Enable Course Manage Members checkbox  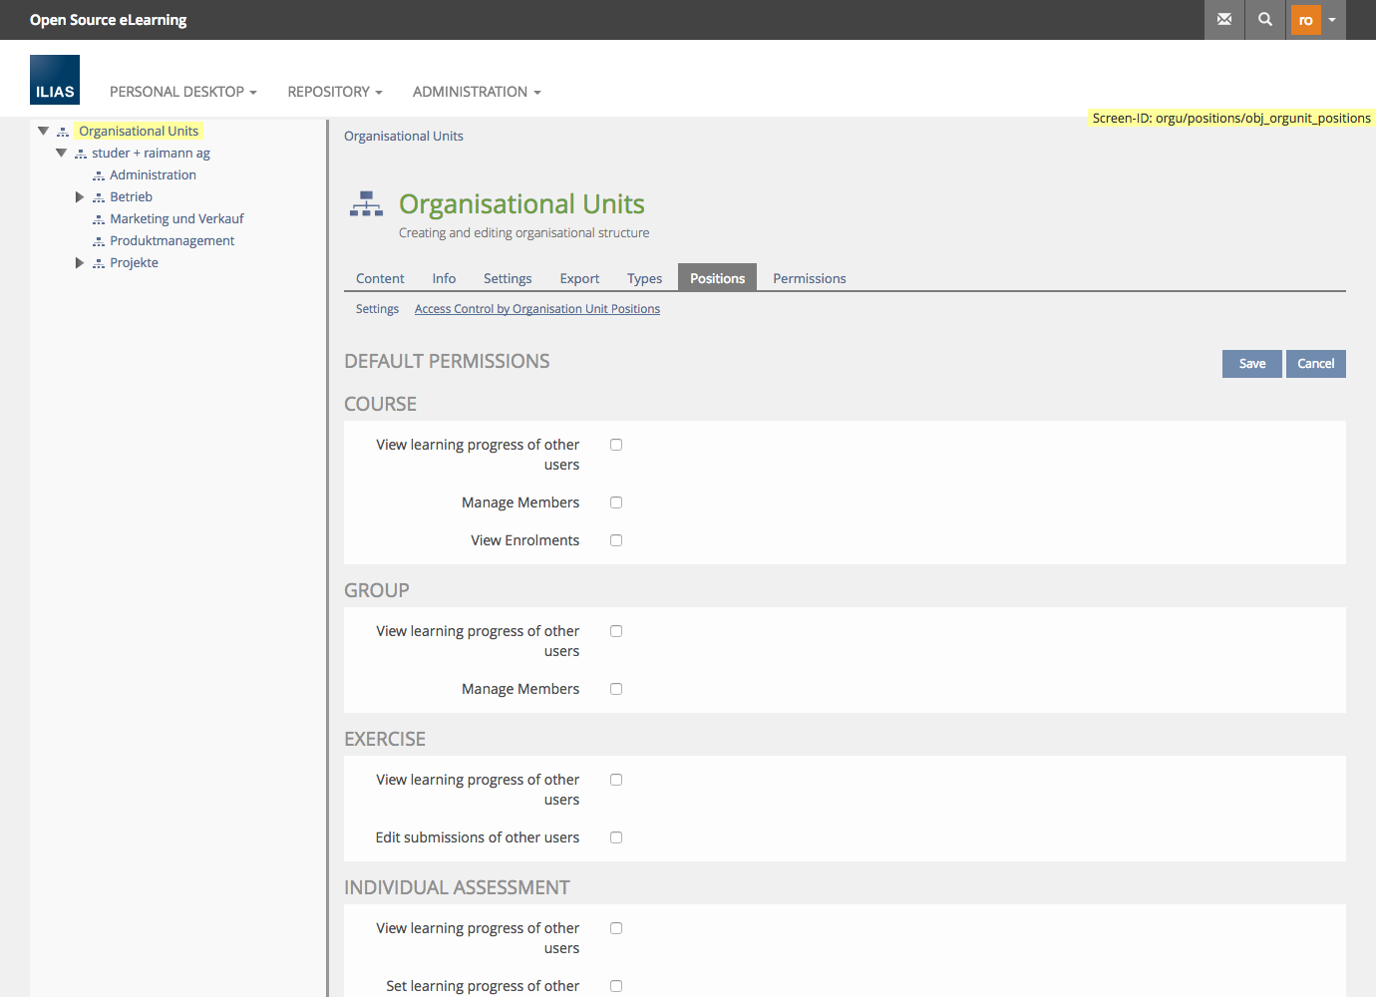(x=616, y=502)
